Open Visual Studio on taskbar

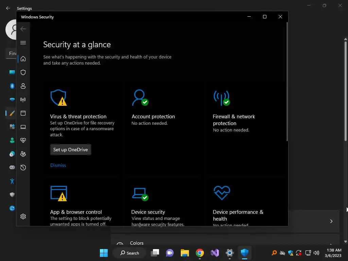coord(215,253)
